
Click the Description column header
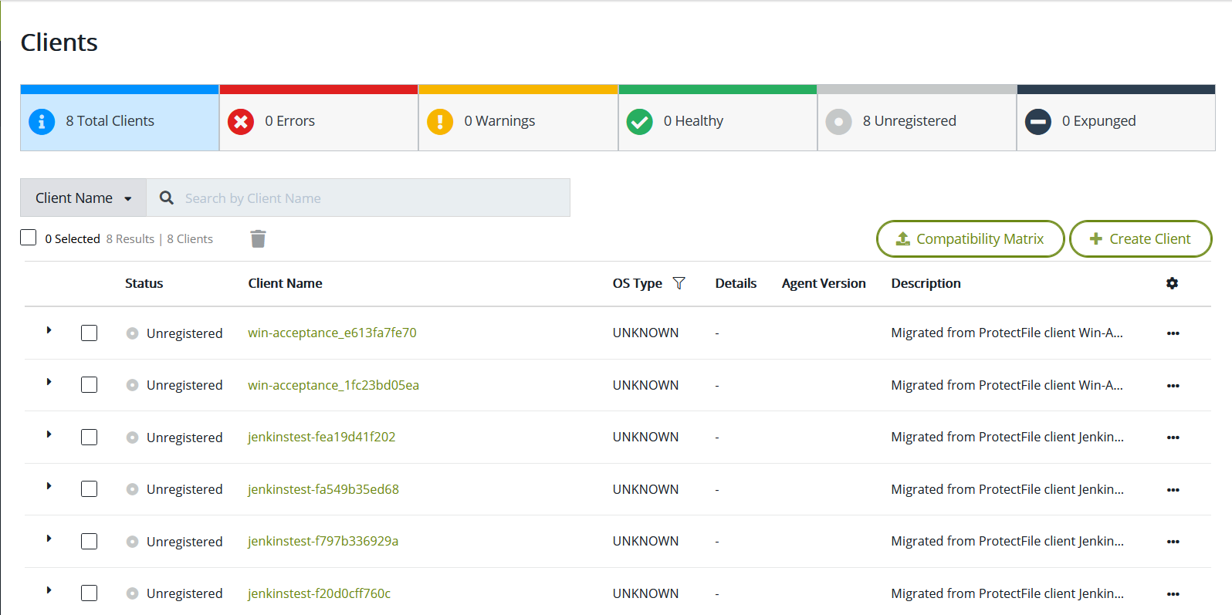[926, 283]
